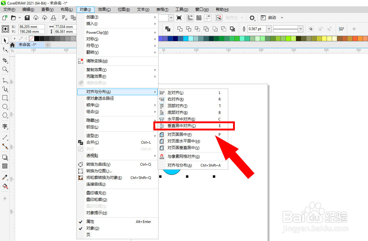The image size is (368, 241).
Task: Open the 效果 menu
Action: 104,9
